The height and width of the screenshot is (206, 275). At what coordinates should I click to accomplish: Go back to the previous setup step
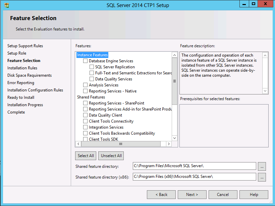click(161, 195)
